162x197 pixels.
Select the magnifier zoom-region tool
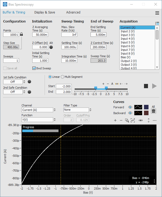tap(127, 120)
